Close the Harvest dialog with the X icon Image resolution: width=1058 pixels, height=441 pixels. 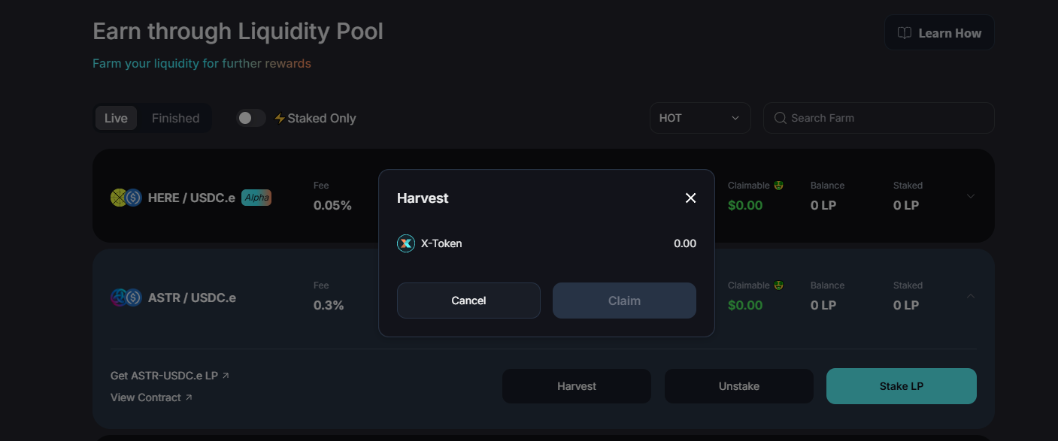pyautogui.click(x=690, y=198)
